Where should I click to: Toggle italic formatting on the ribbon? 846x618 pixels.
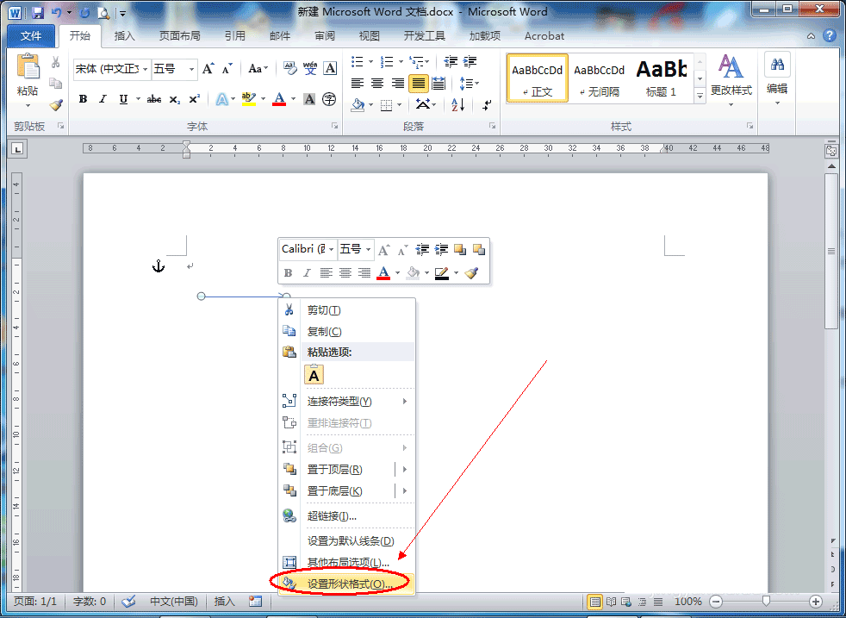point(103,98)
